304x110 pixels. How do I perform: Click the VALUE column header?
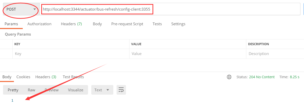pyautogui.click(x=136, y=44)
